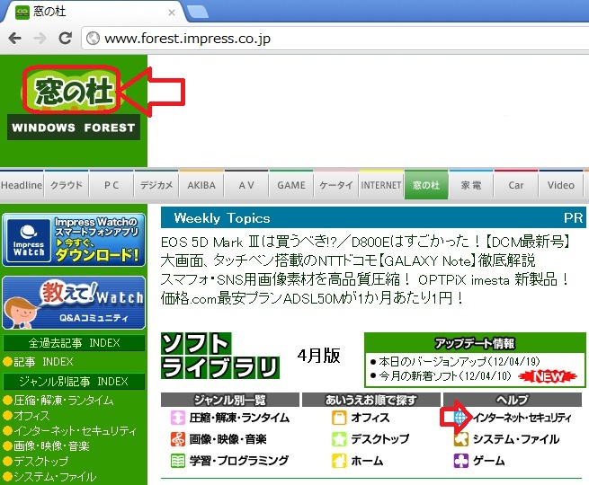Open a new tab with the new tab button
589x485 pixels.
197,12
